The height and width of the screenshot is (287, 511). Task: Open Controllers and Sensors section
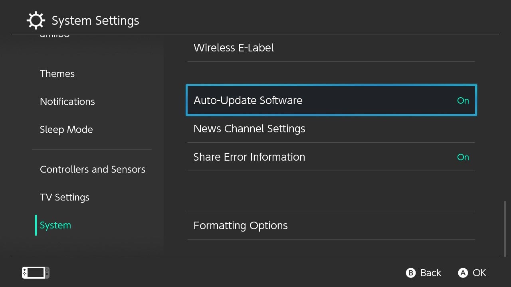coord(93,169)
